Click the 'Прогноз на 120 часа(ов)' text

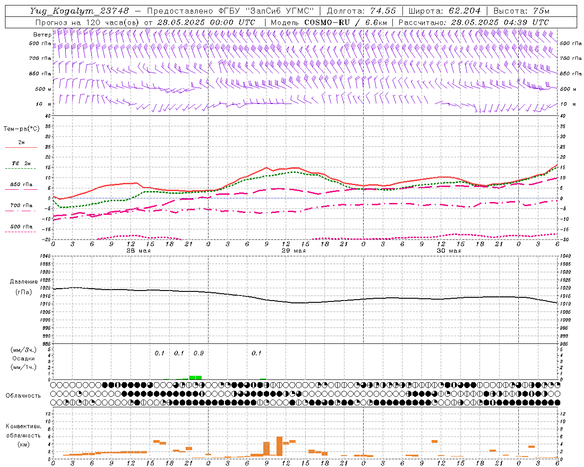(x=88, y=22)
